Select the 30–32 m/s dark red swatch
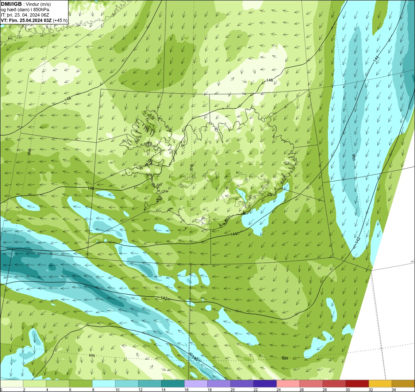 point(357,383)
